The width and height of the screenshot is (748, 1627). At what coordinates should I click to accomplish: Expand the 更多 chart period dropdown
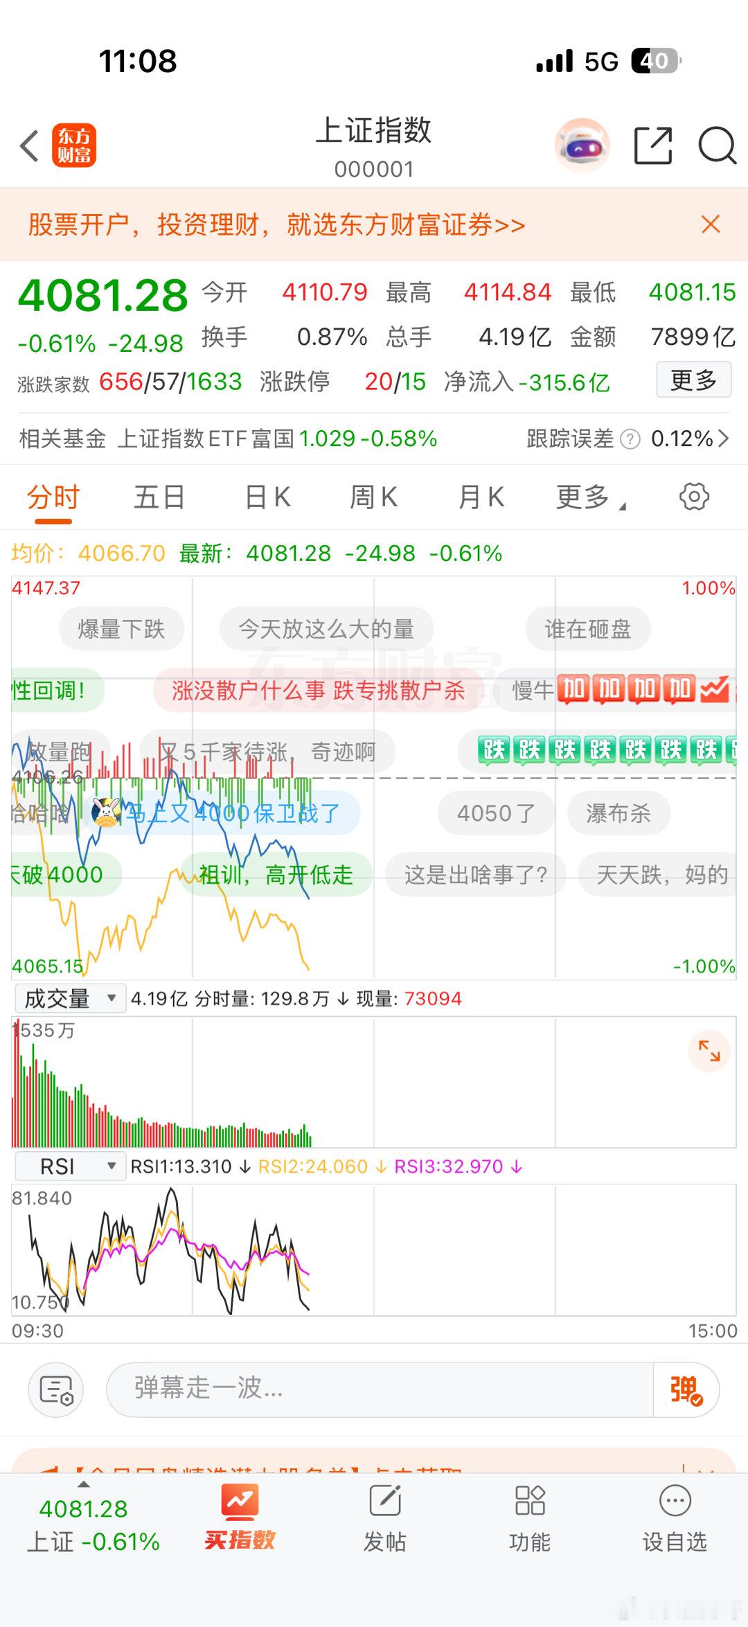(591, 497)
